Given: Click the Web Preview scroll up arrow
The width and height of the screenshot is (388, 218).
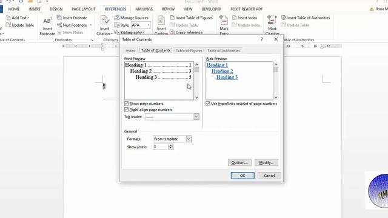Looking at the screenshot, I should coord(276,64).
